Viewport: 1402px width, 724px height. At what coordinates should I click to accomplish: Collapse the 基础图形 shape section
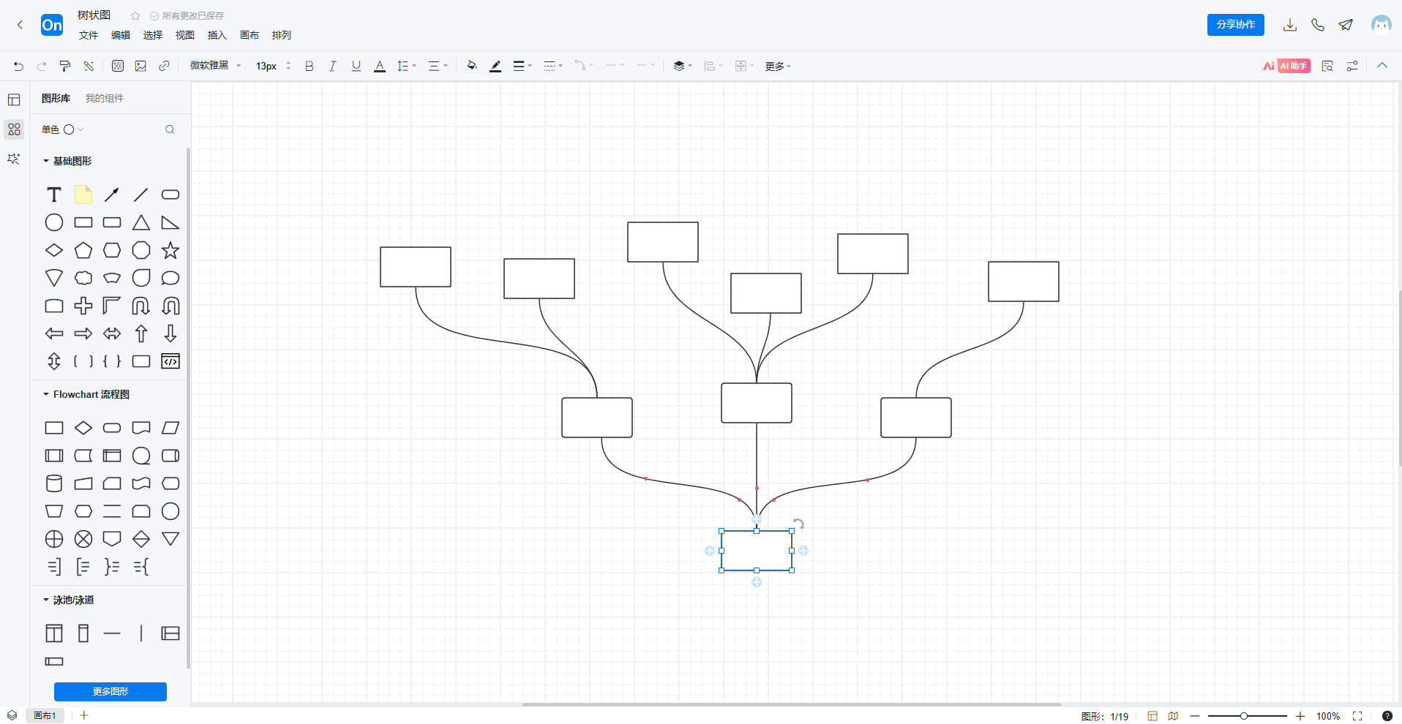(x=46, y=161)
